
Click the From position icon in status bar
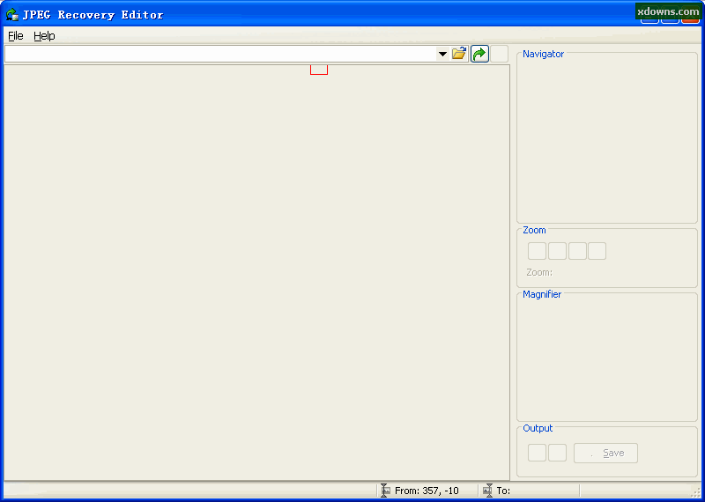point(385,491)
